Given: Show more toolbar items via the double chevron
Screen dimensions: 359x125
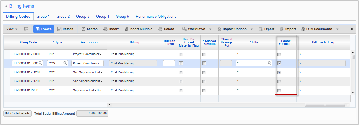Looking at the screenshot, I should [352, 29].
